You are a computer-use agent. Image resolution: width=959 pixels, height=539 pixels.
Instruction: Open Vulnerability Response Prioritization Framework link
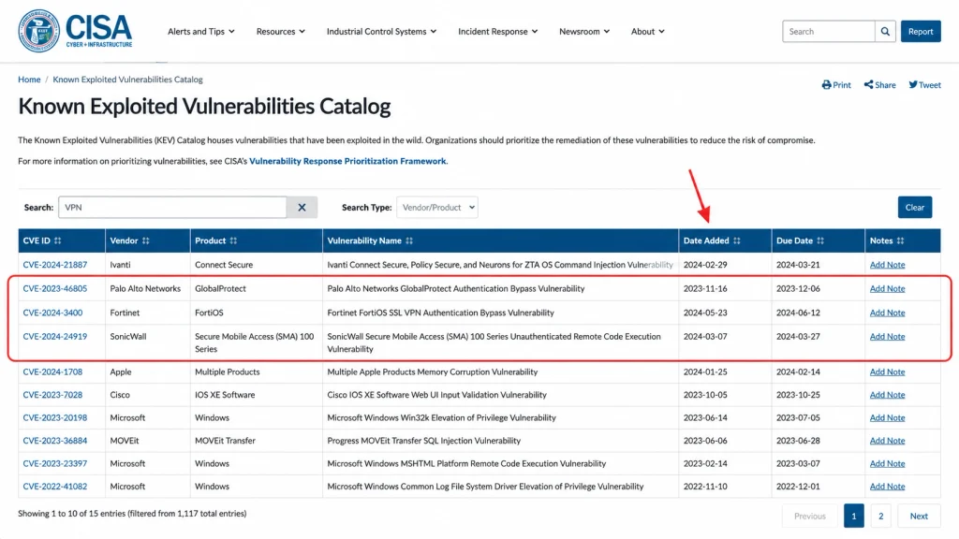point(347,161)
